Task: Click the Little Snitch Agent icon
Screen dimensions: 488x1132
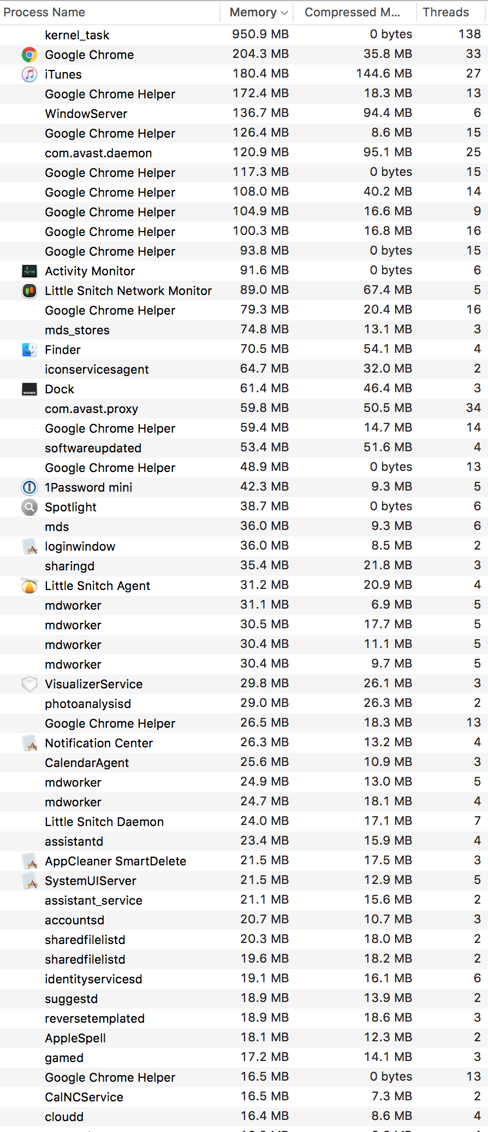Action: 29,586
